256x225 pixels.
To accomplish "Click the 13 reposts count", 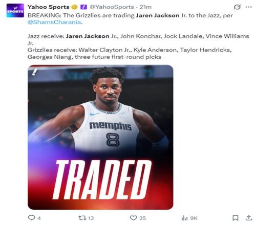I will click(x=91, y=218).
